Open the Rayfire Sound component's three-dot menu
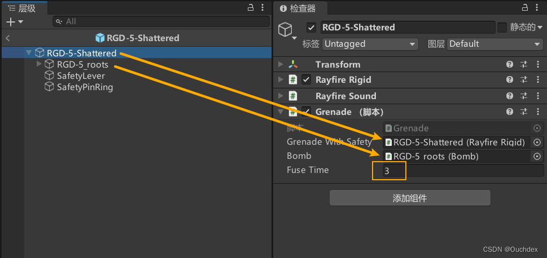The height and width of the screenshot is (258, 547). coord(537,96)
